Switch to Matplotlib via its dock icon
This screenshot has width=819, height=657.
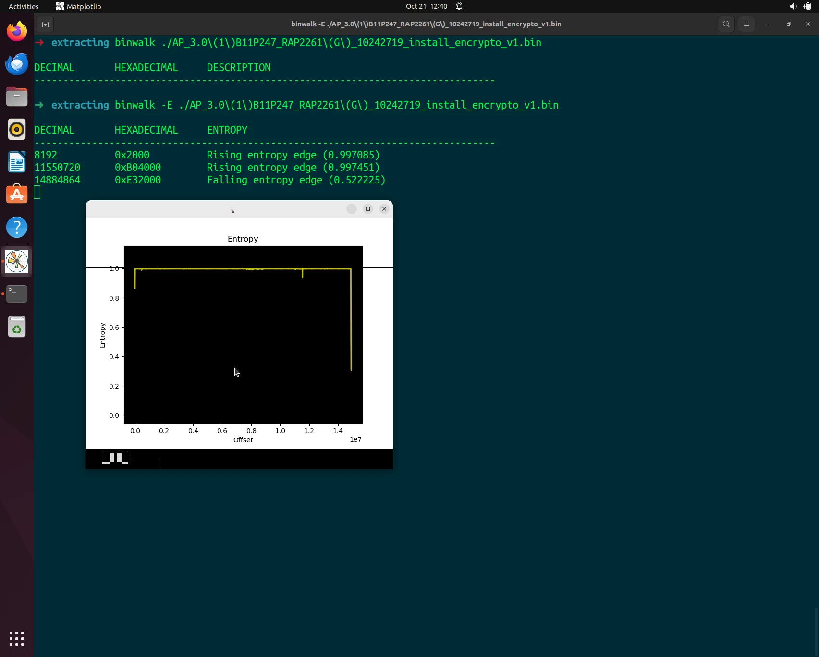click(17, 262)
